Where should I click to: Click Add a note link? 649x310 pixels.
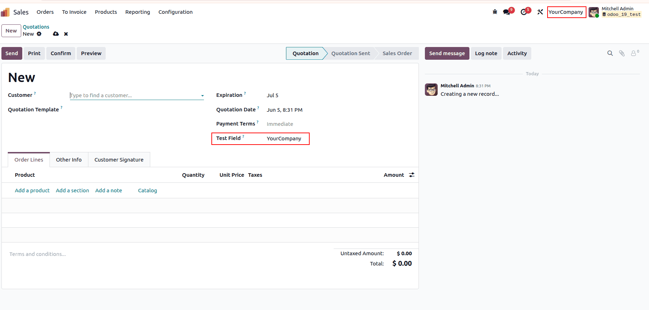click(109, 191)
